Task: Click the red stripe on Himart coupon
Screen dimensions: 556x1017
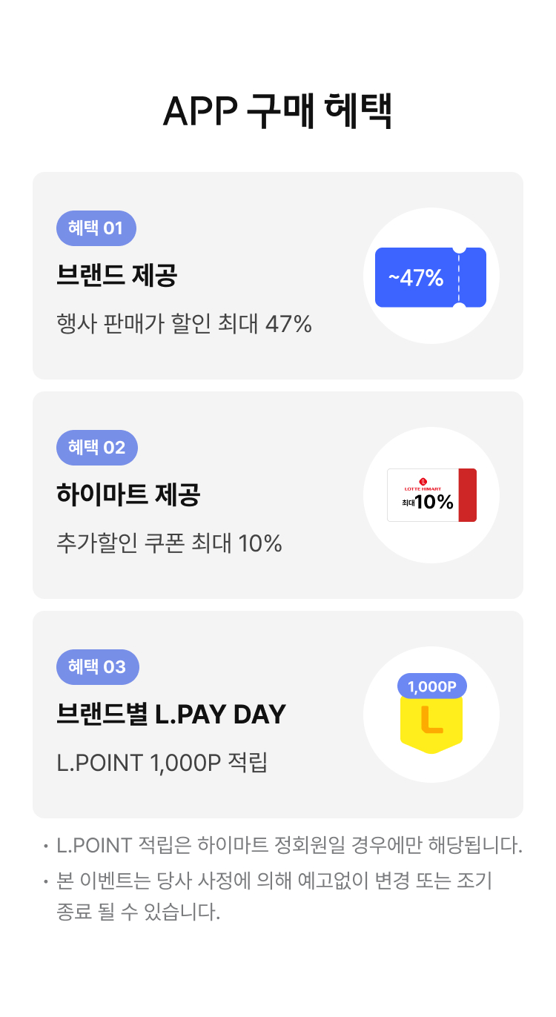Action: coord(468,495)
